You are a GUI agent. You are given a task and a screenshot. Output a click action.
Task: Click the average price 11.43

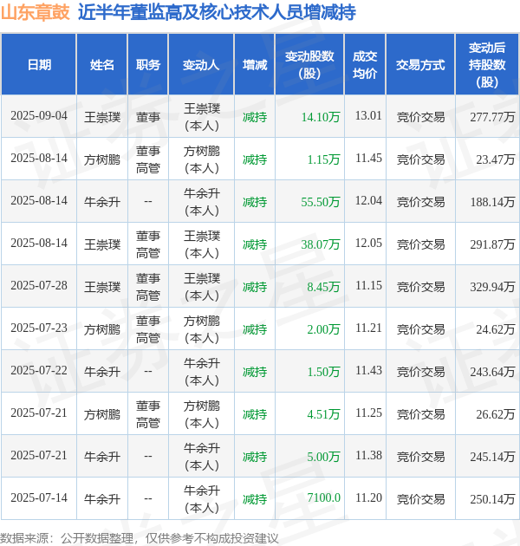click(x=368, y=371)
